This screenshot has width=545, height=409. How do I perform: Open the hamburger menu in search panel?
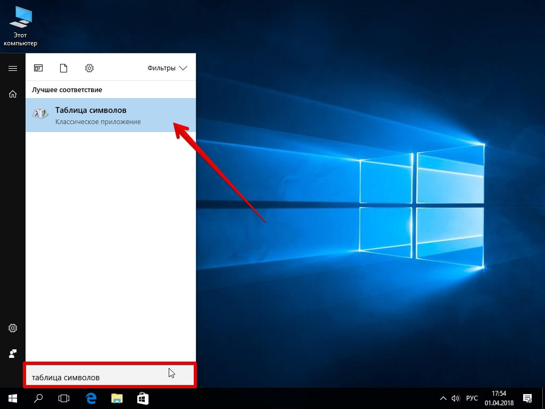tap(13, 68)
